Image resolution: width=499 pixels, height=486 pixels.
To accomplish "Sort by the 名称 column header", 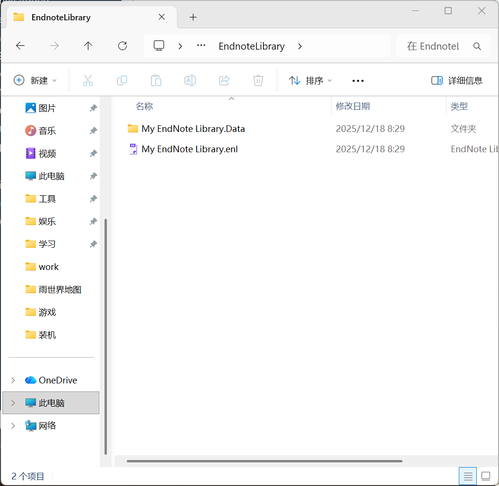I will point(144,106).
